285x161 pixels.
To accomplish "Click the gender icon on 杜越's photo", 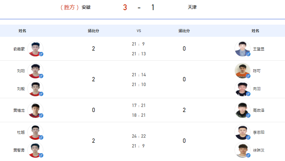I will pyautogui.click(x=41, y=137).
